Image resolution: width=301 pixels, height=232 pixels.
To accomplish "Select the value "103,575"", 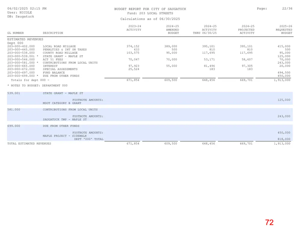I will [133, 53].
